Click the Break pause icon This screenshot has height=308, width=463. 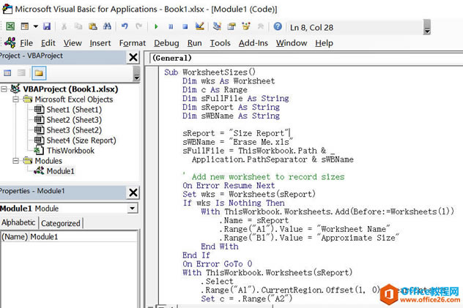[171, 26]
